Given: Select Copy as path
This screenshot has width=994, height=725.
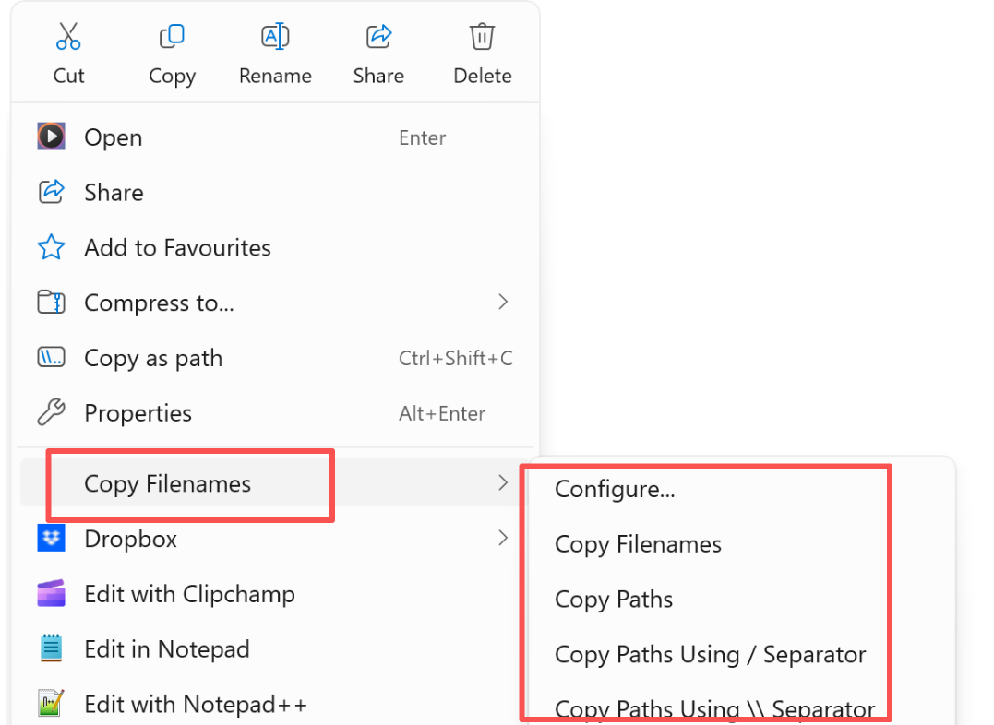Looking at the screenshot, I should click(x=152, y=358).
